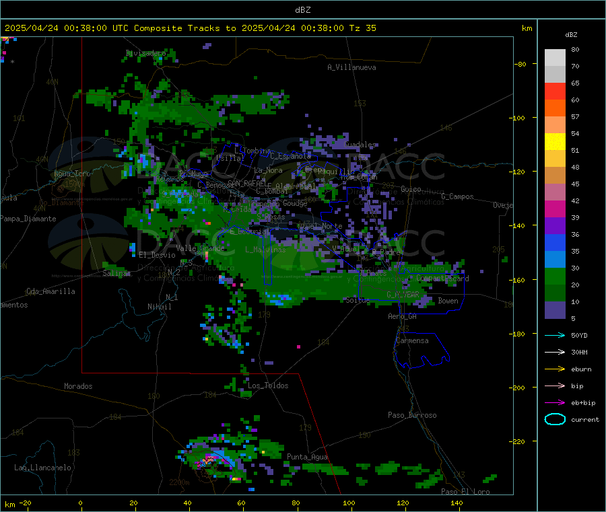Click the 'El_Desvio' map label
Image resolution: width=606 pixels, height=512 pixels.
(x=157, y=255)
